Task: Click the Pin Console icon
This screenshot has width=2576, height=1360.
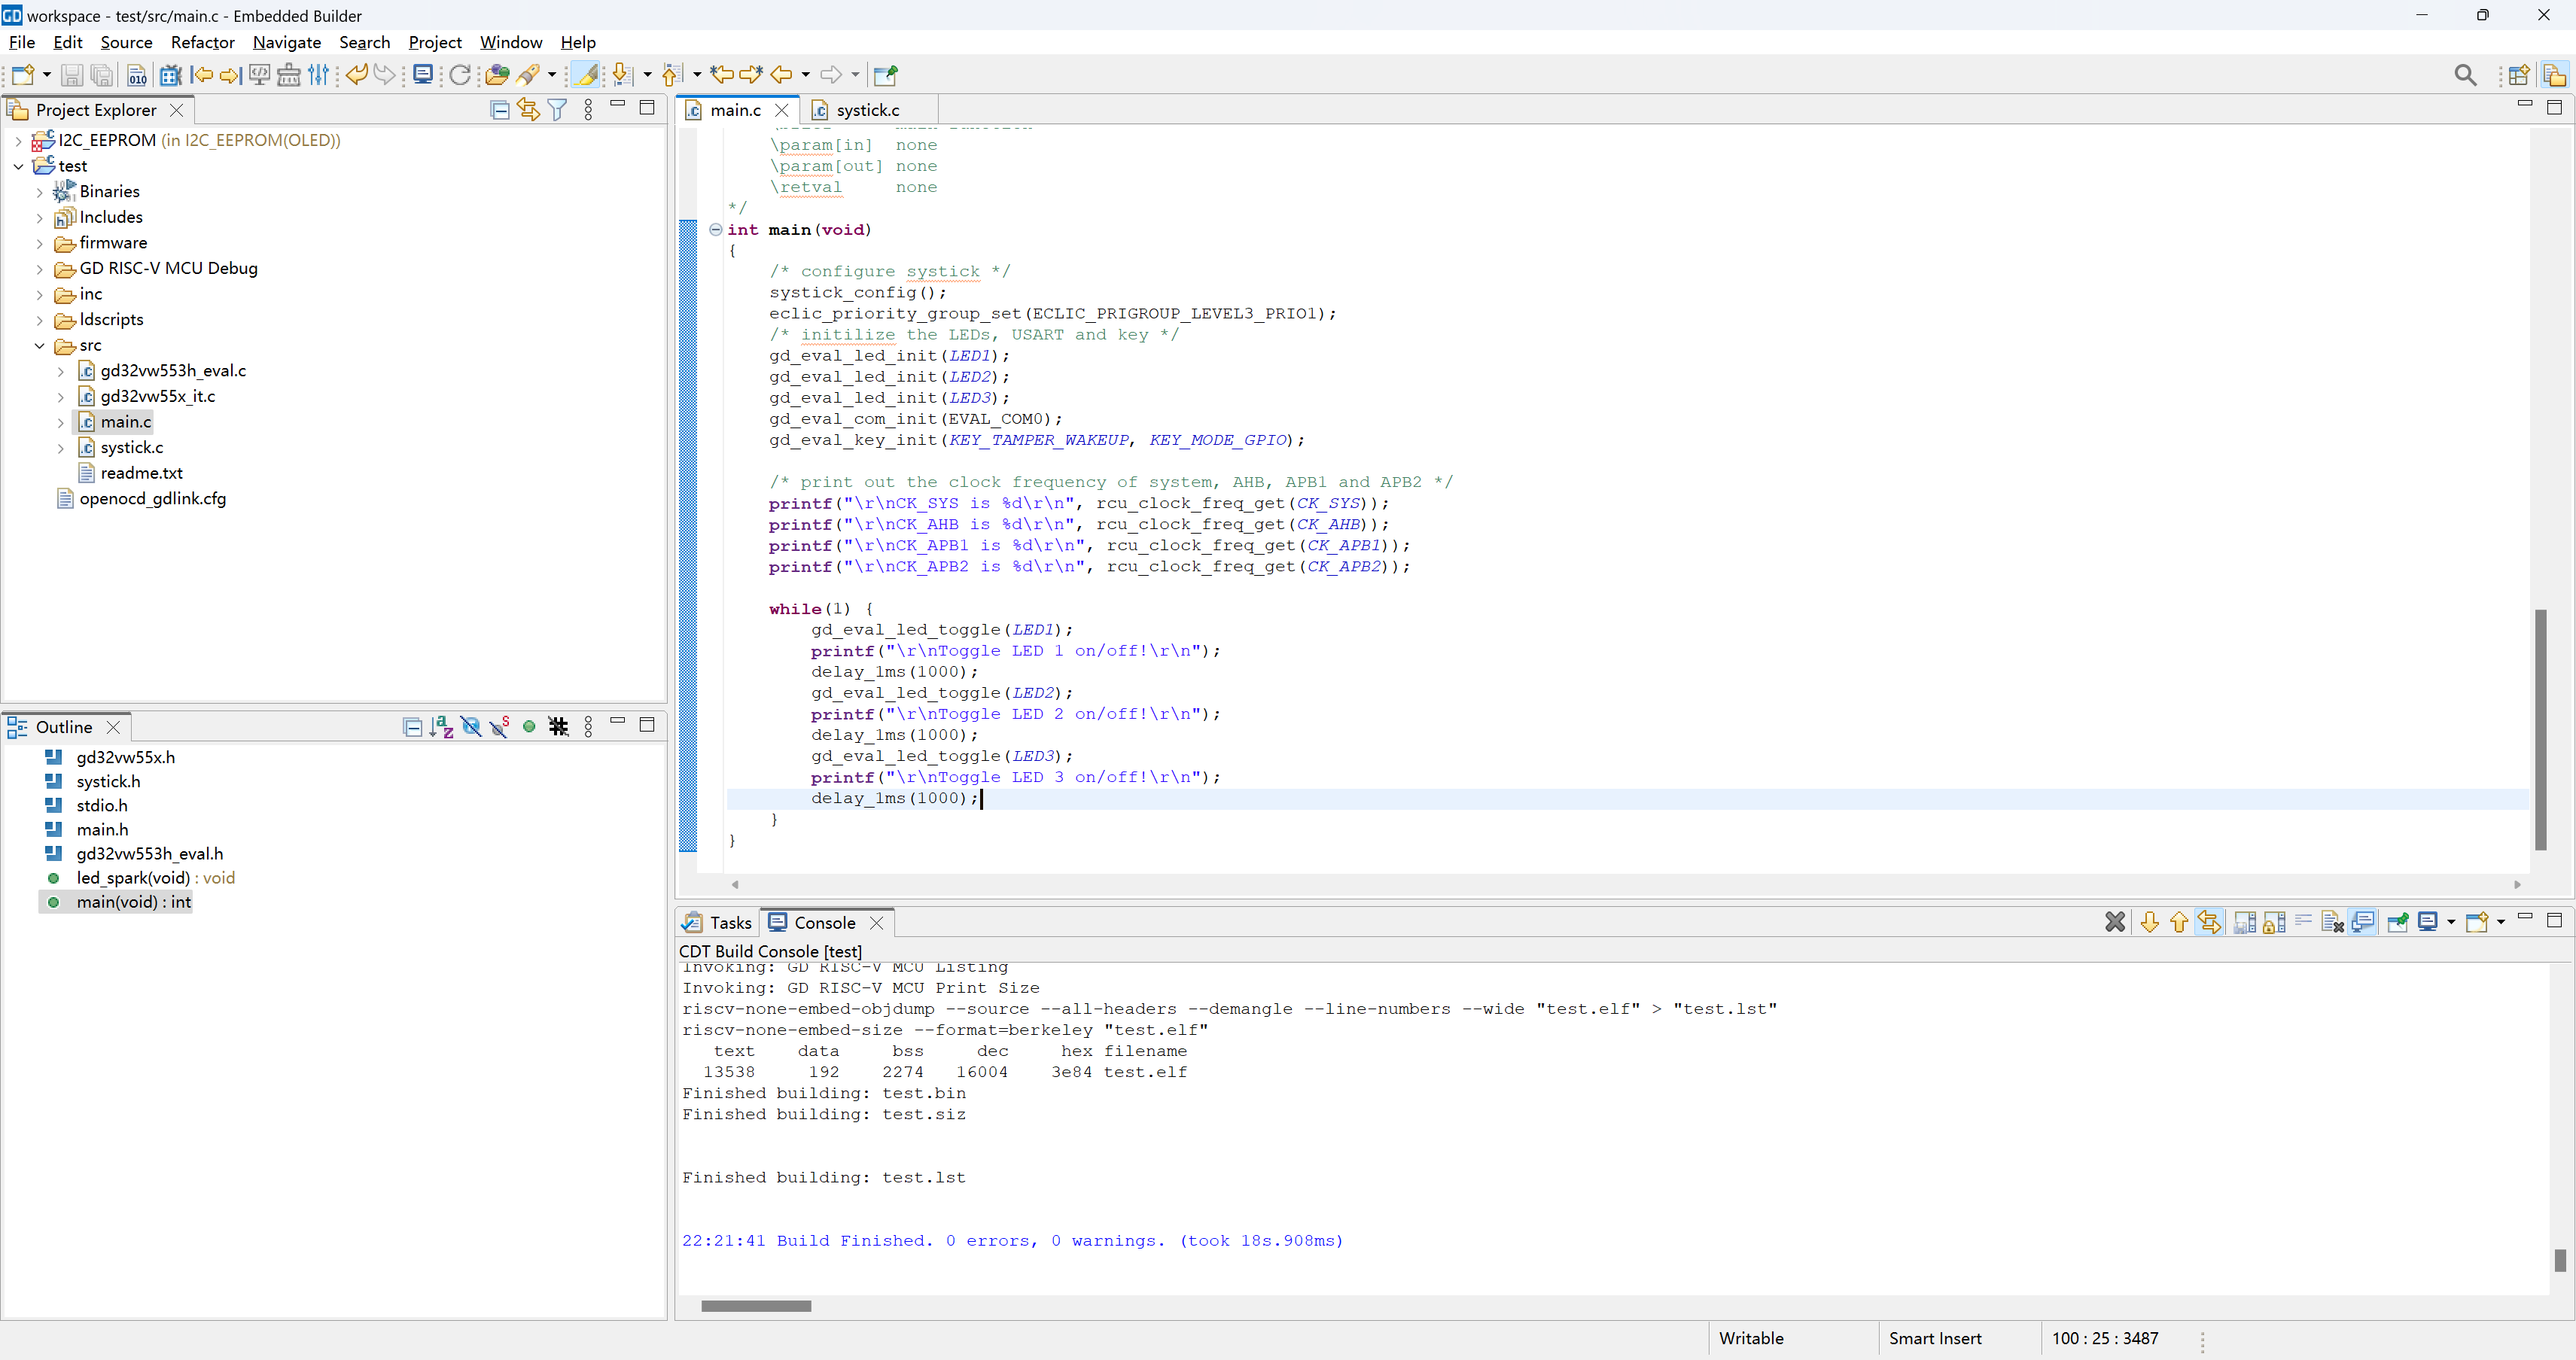Action: point(2397,922)
